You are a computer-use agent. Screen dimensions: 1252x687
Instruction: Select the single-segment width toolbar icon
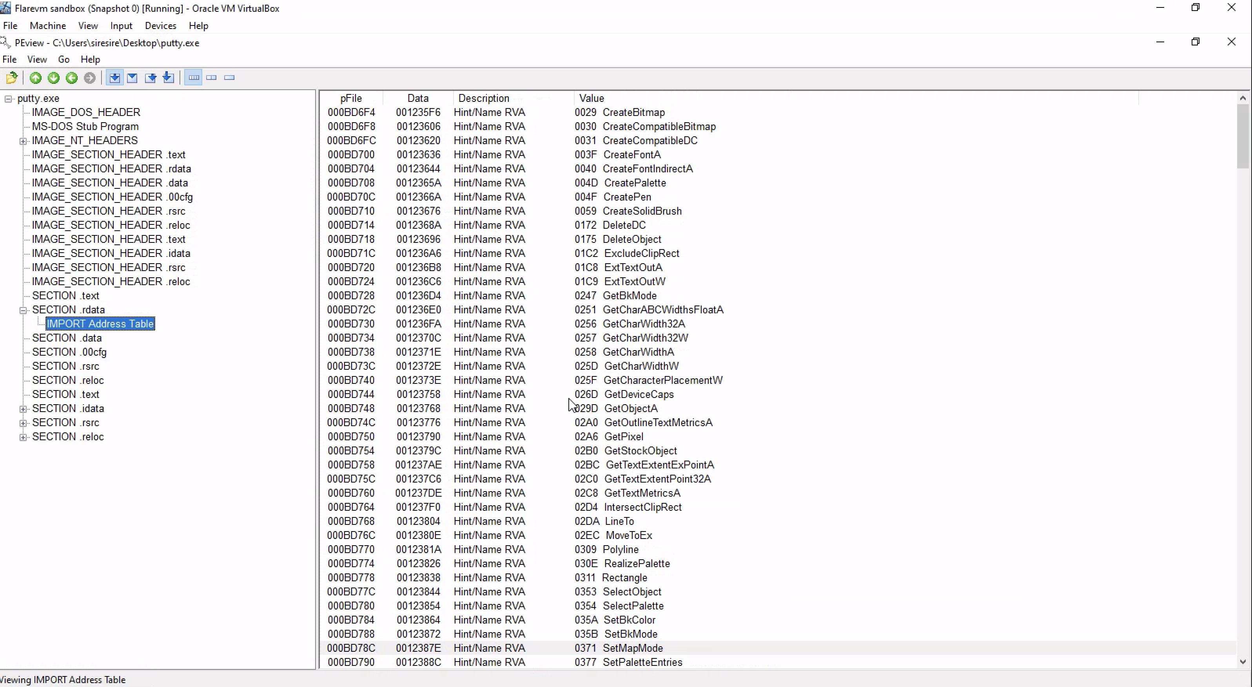(x=229, y=78)
